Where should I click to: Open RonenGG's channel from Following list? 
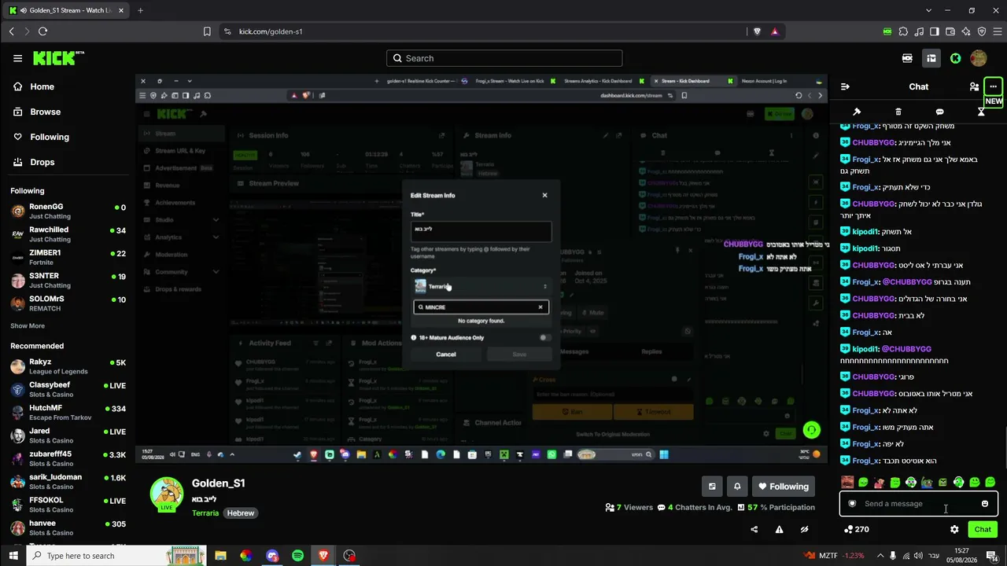(68, 211)
